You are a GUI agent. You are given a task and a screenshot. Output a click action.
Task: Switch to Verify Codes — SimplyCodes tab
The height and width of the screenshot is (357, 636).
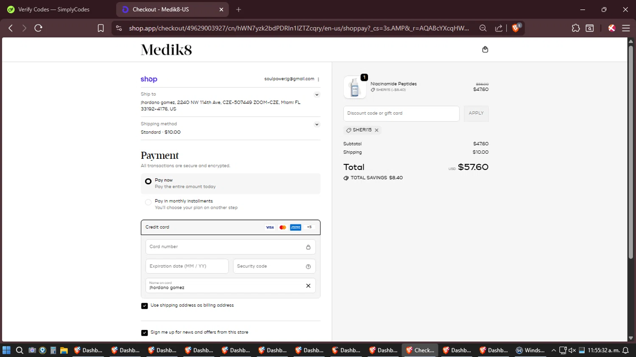(54, 9)
